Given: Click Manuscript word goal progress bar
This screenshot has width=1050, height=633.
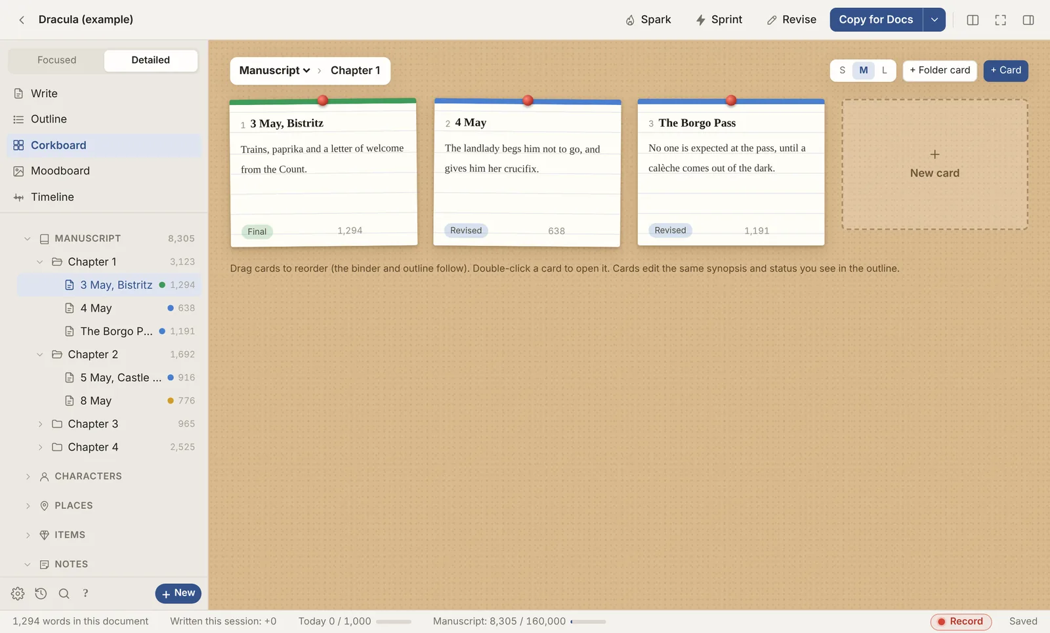Looking at the screenshot, I should (x=588, y=621).
